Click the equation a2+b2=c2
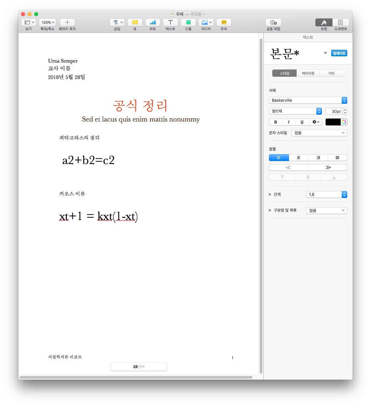The image size is (371, 406). pyautogui.click(x=88, y=160)
